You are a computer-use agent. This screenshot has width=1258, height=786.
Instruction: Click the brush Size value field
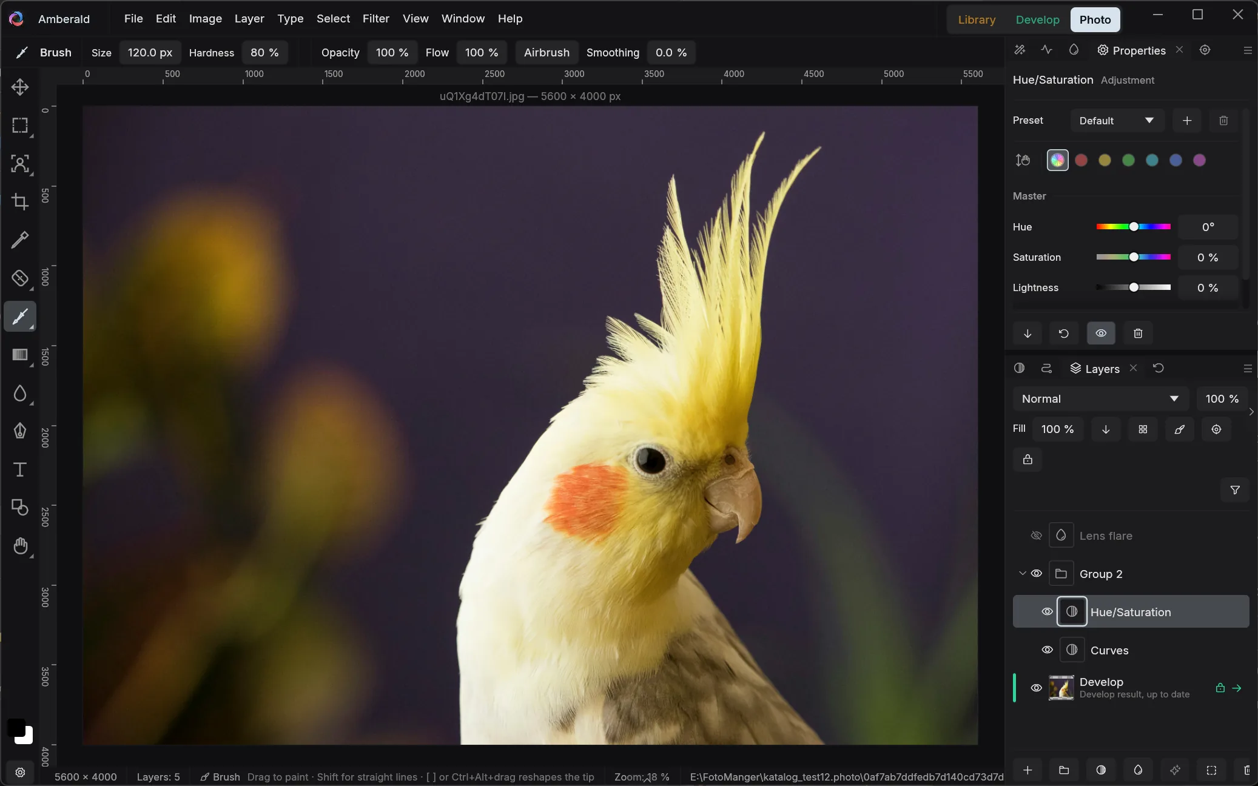click(x=150, y=53)
